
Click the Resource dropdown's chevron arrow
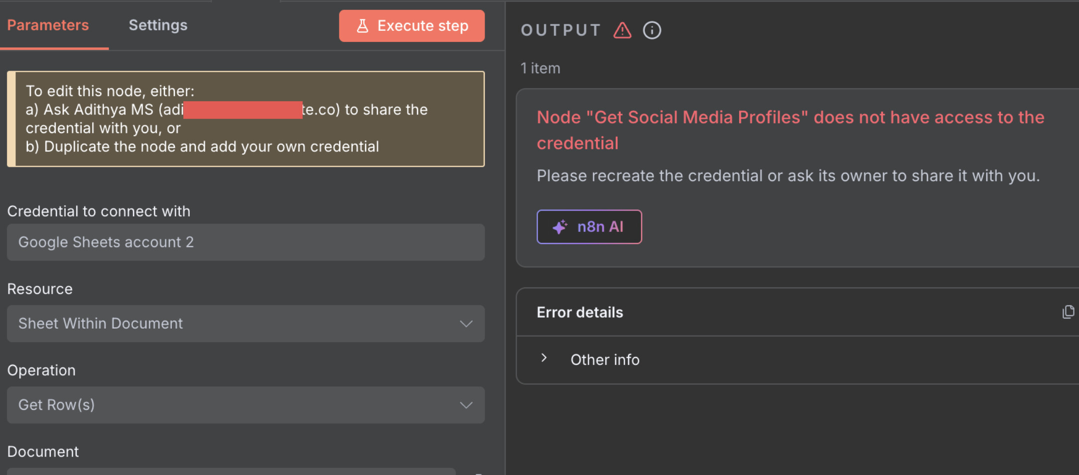tap(466, 324)
